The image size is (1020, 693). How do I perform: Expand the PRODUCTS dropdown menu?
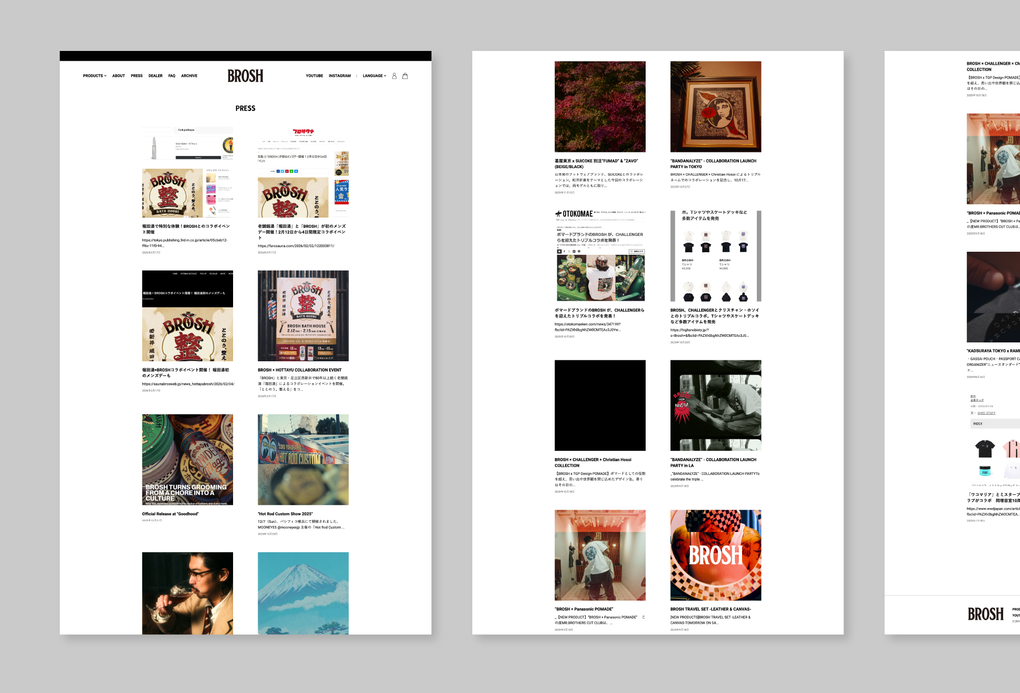tap(94, 76)
